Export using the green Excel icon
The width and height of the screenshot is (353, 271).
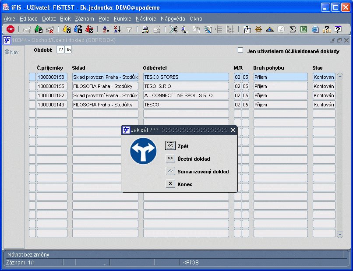click(x=304, y=29)
